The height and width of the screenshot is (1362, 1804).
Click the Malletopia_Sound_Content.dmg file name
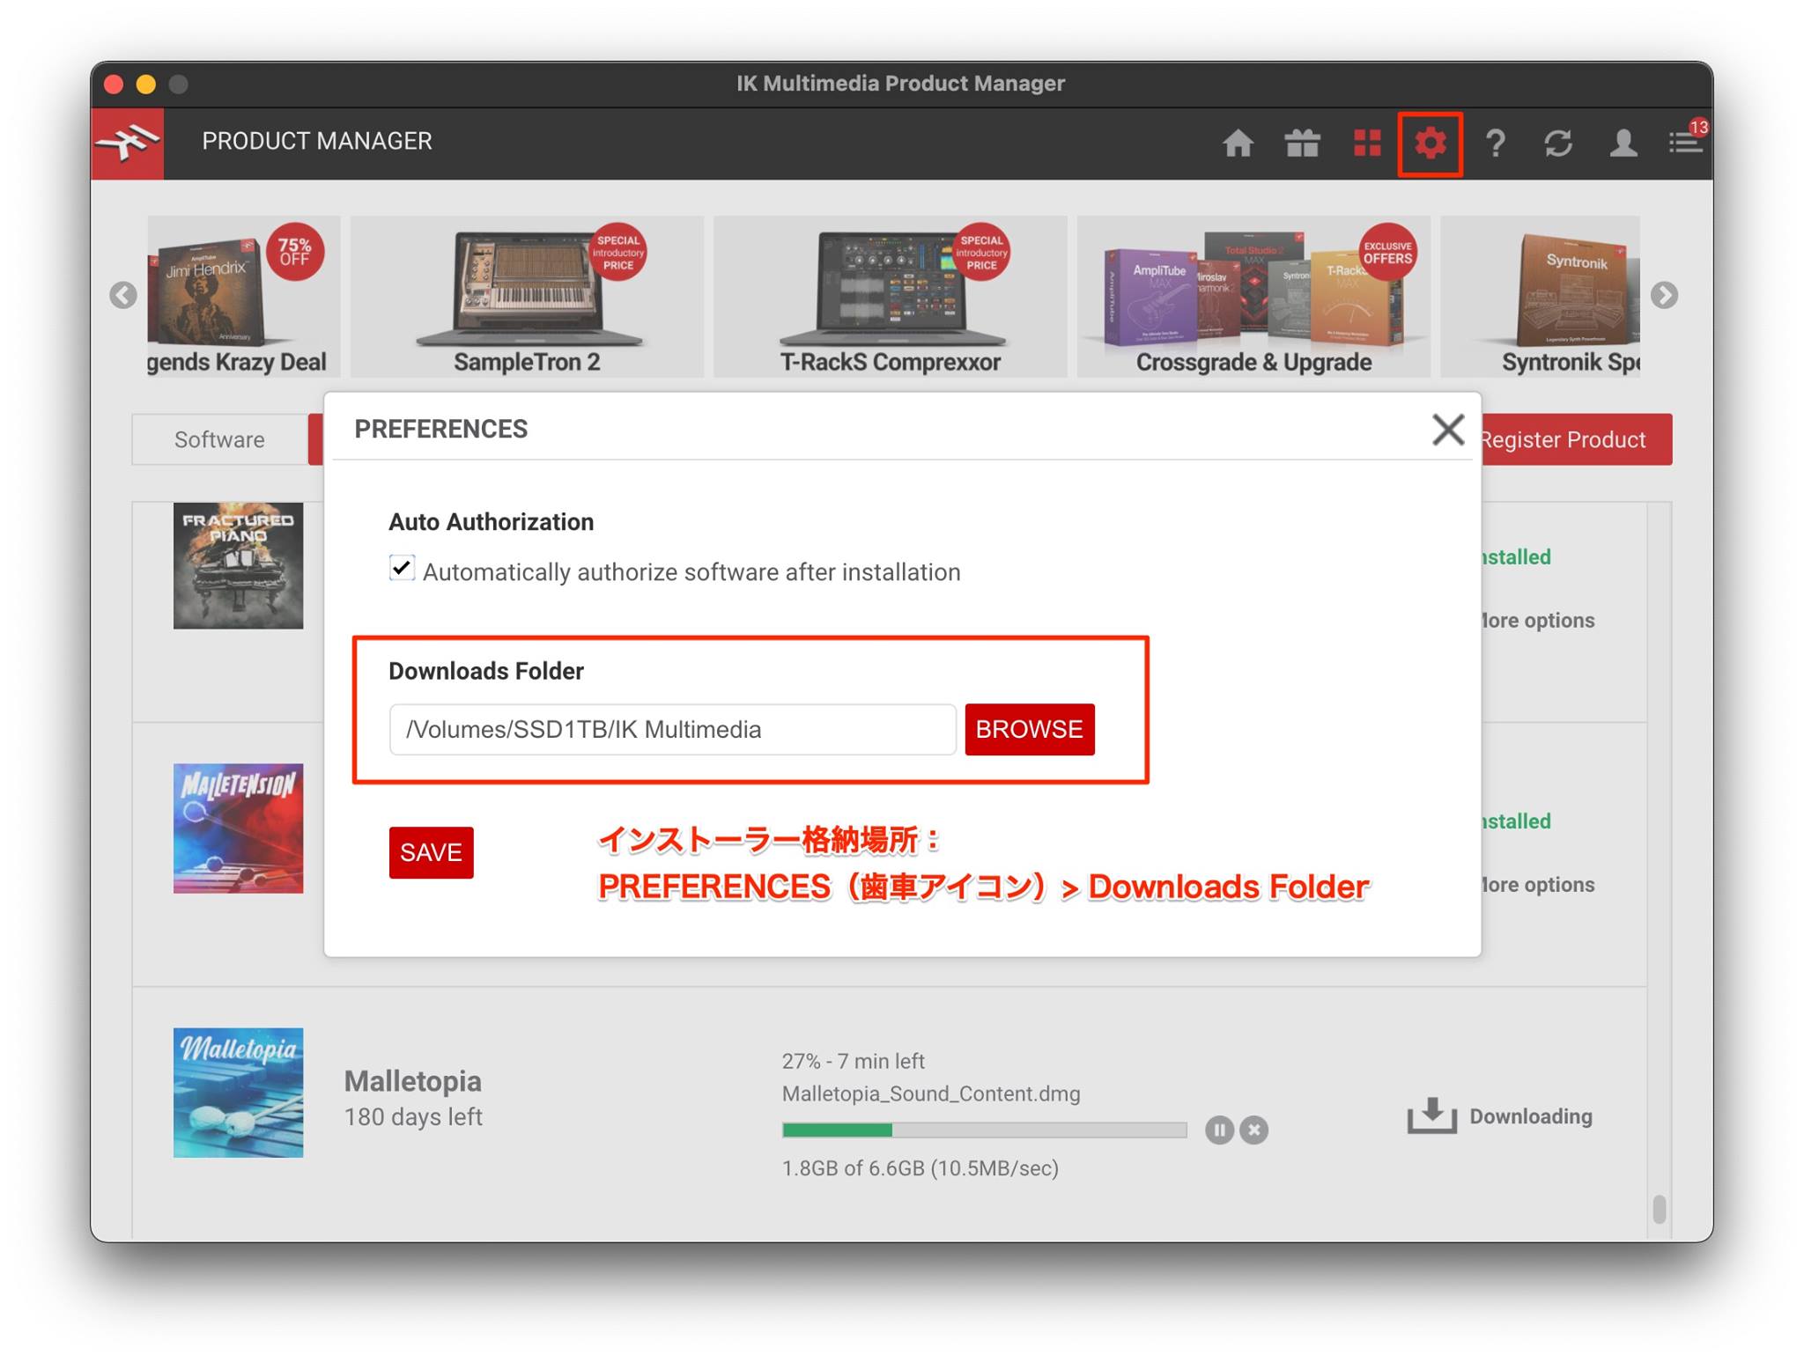tap(931, 1093)
